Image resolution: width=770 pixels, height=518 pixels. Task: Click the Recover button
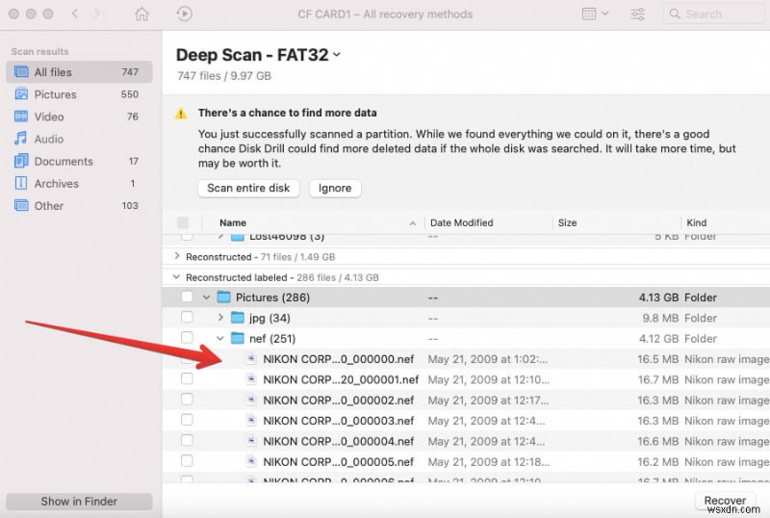tap(725, 501)
